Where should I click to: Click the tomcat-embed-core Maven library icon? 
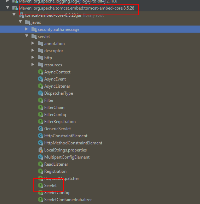tap(15, 8)
